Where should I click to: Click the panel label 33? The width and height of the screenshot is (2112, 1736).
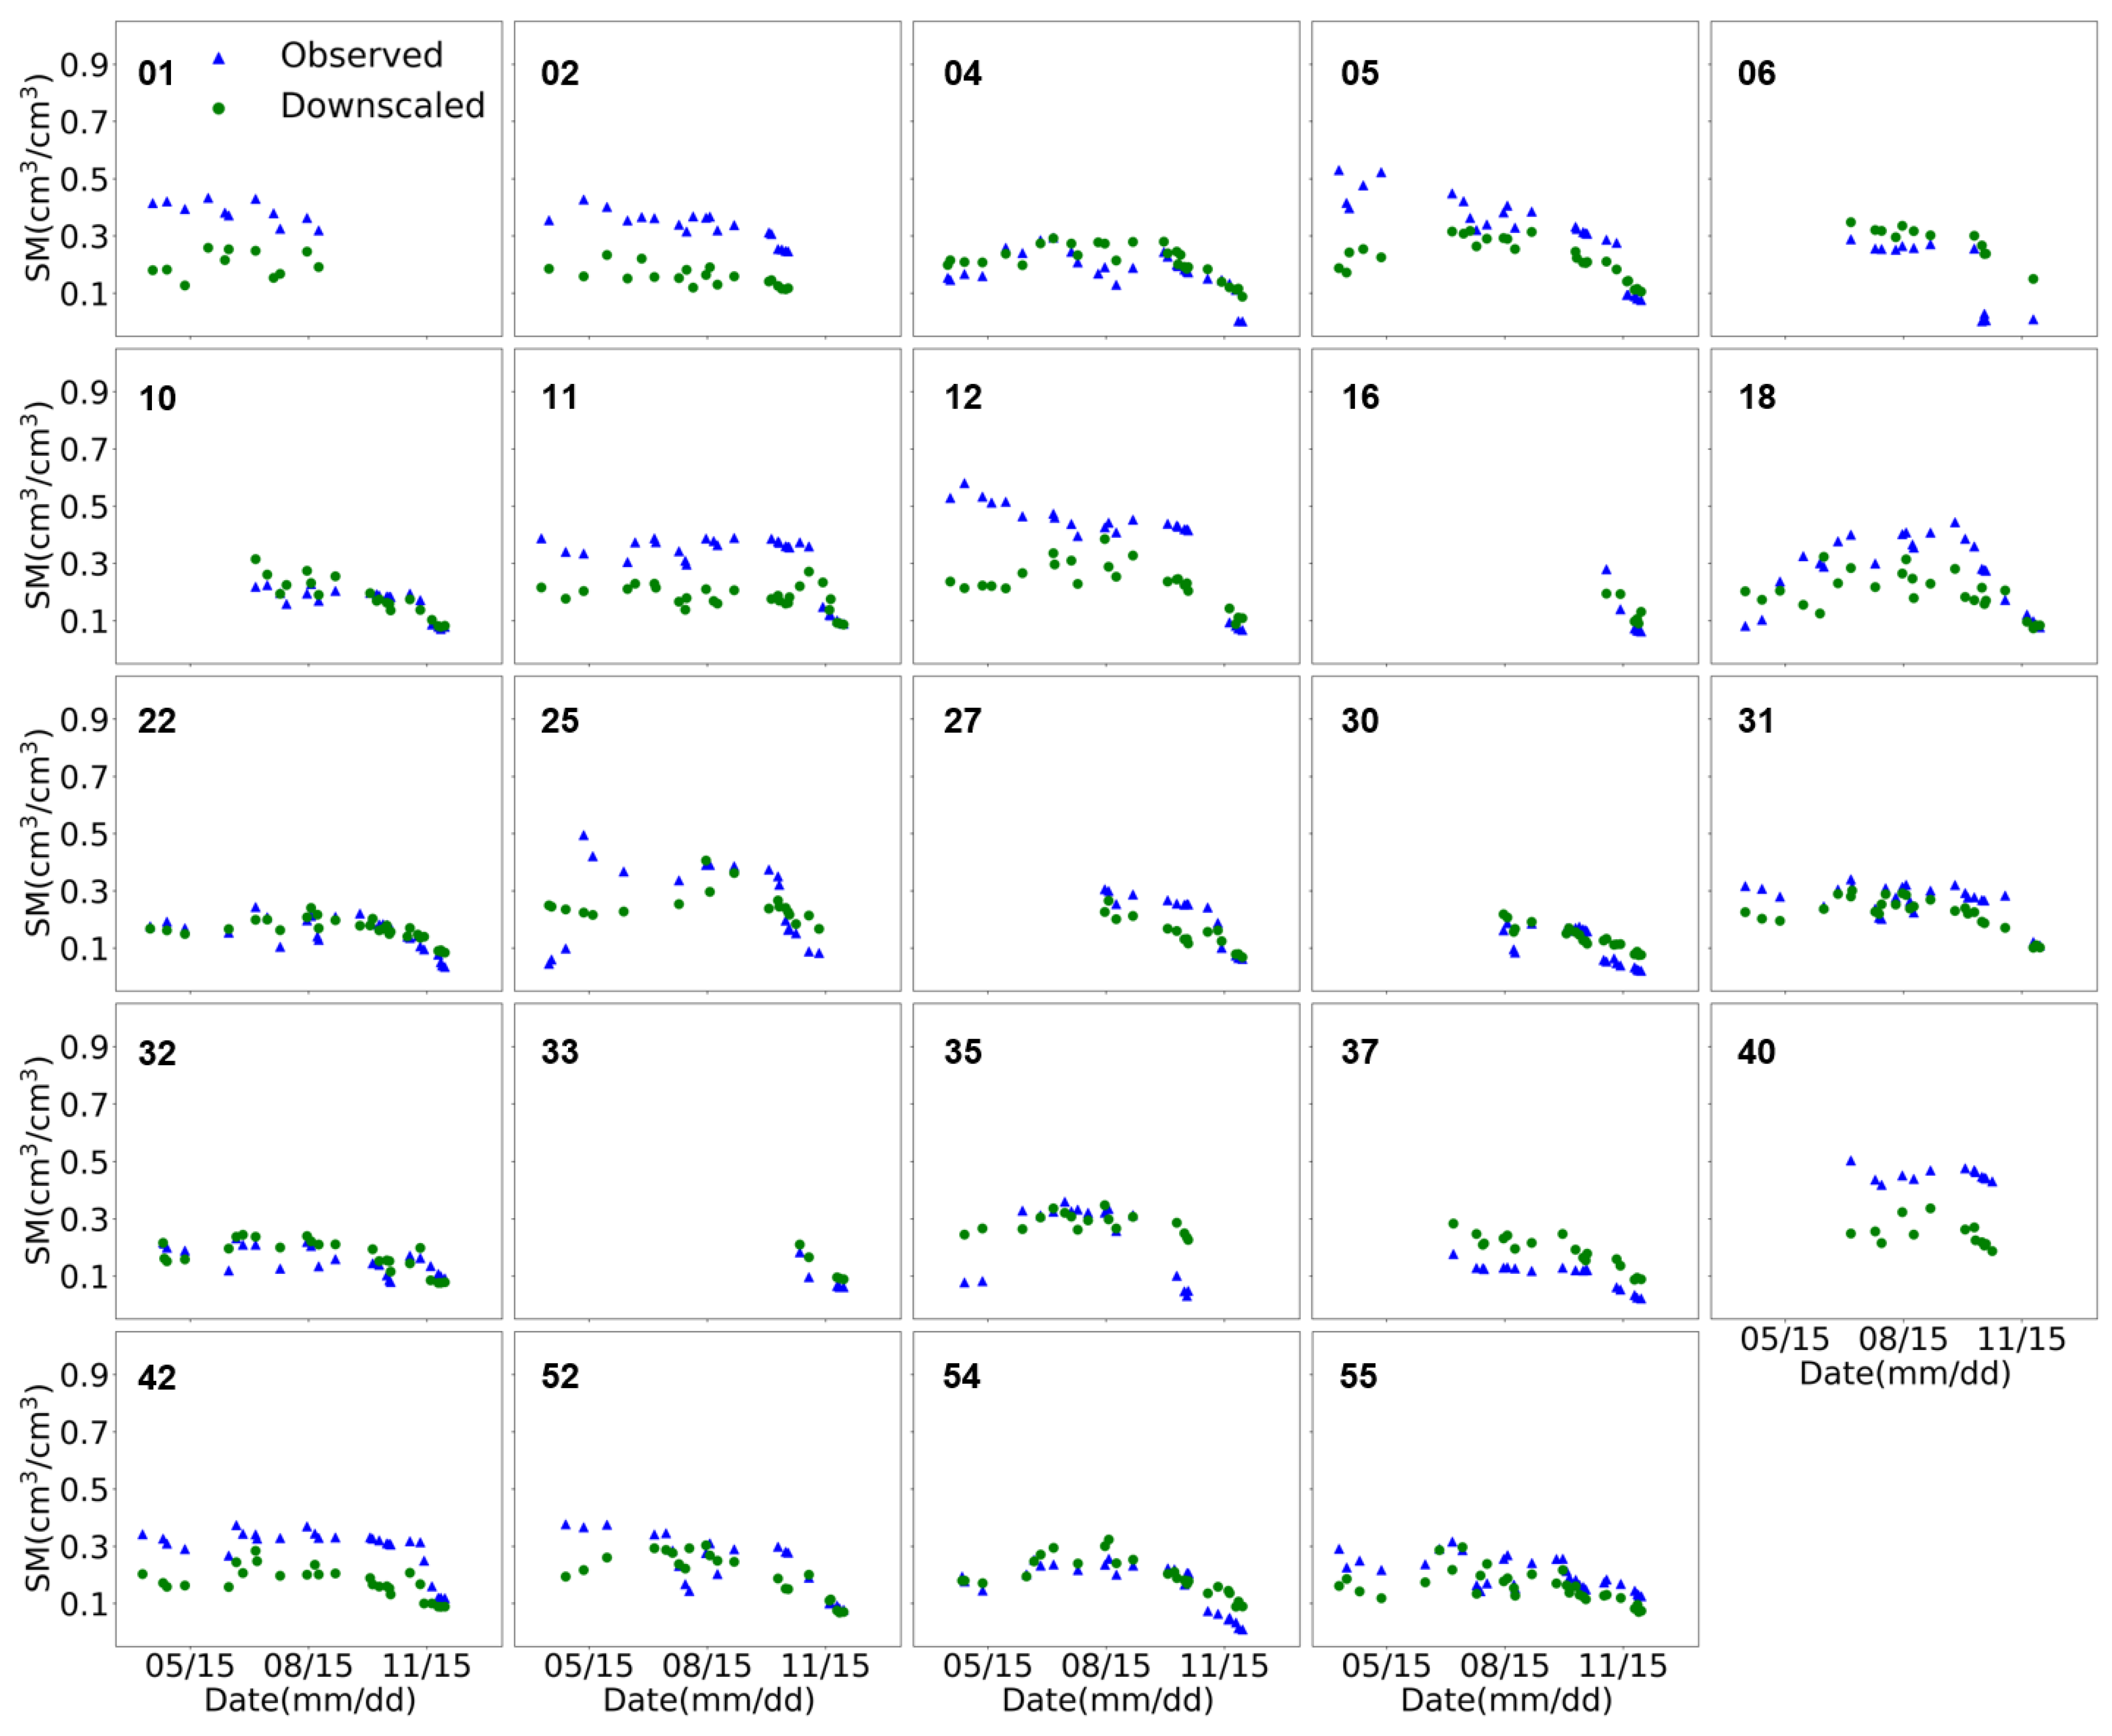point(559,1052)
